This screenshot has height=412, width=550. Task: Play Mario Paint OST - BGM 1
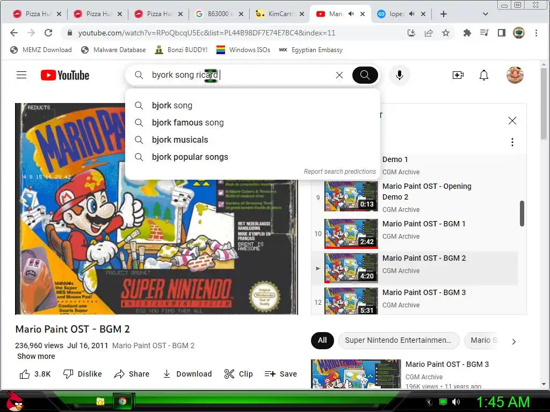(x=414, y=233)
